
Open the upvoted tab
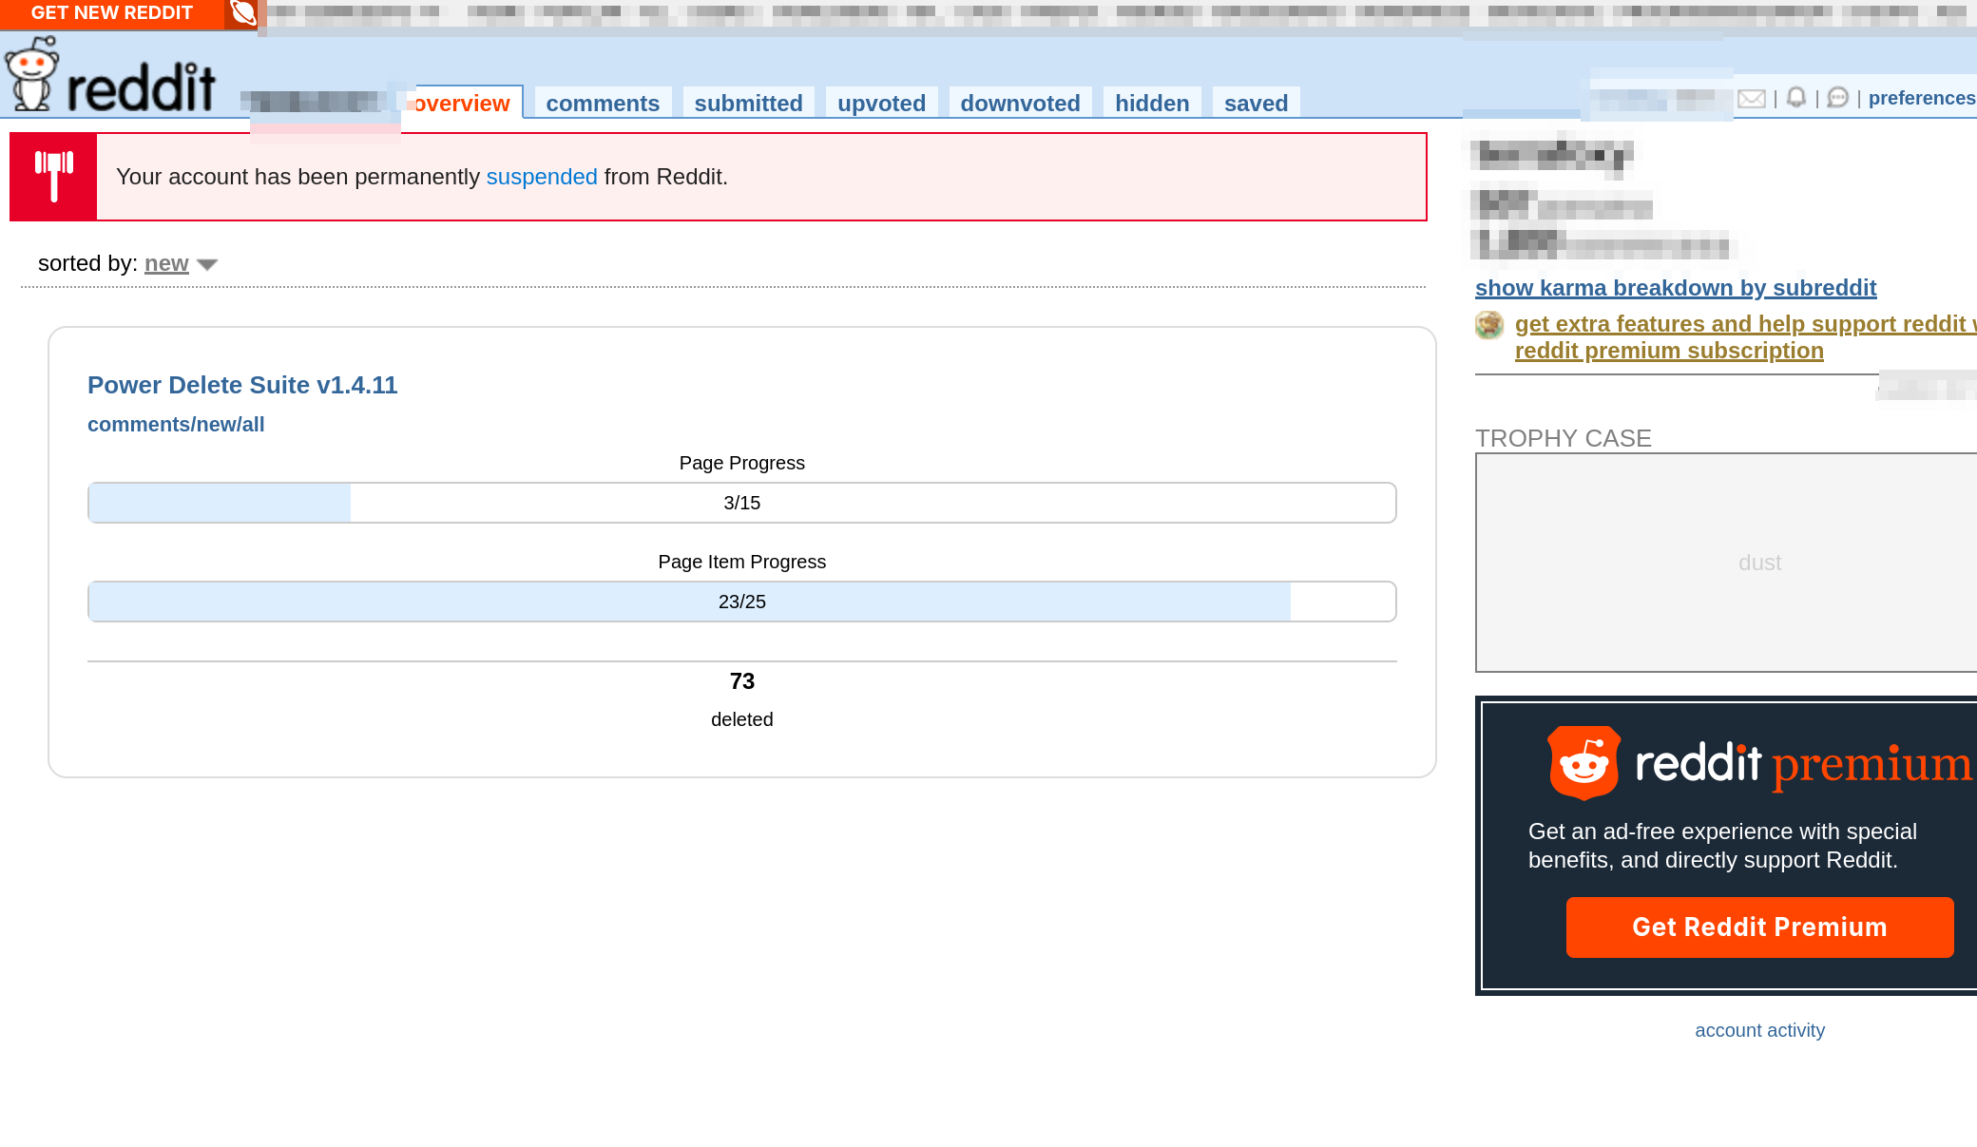coord(881,103)
